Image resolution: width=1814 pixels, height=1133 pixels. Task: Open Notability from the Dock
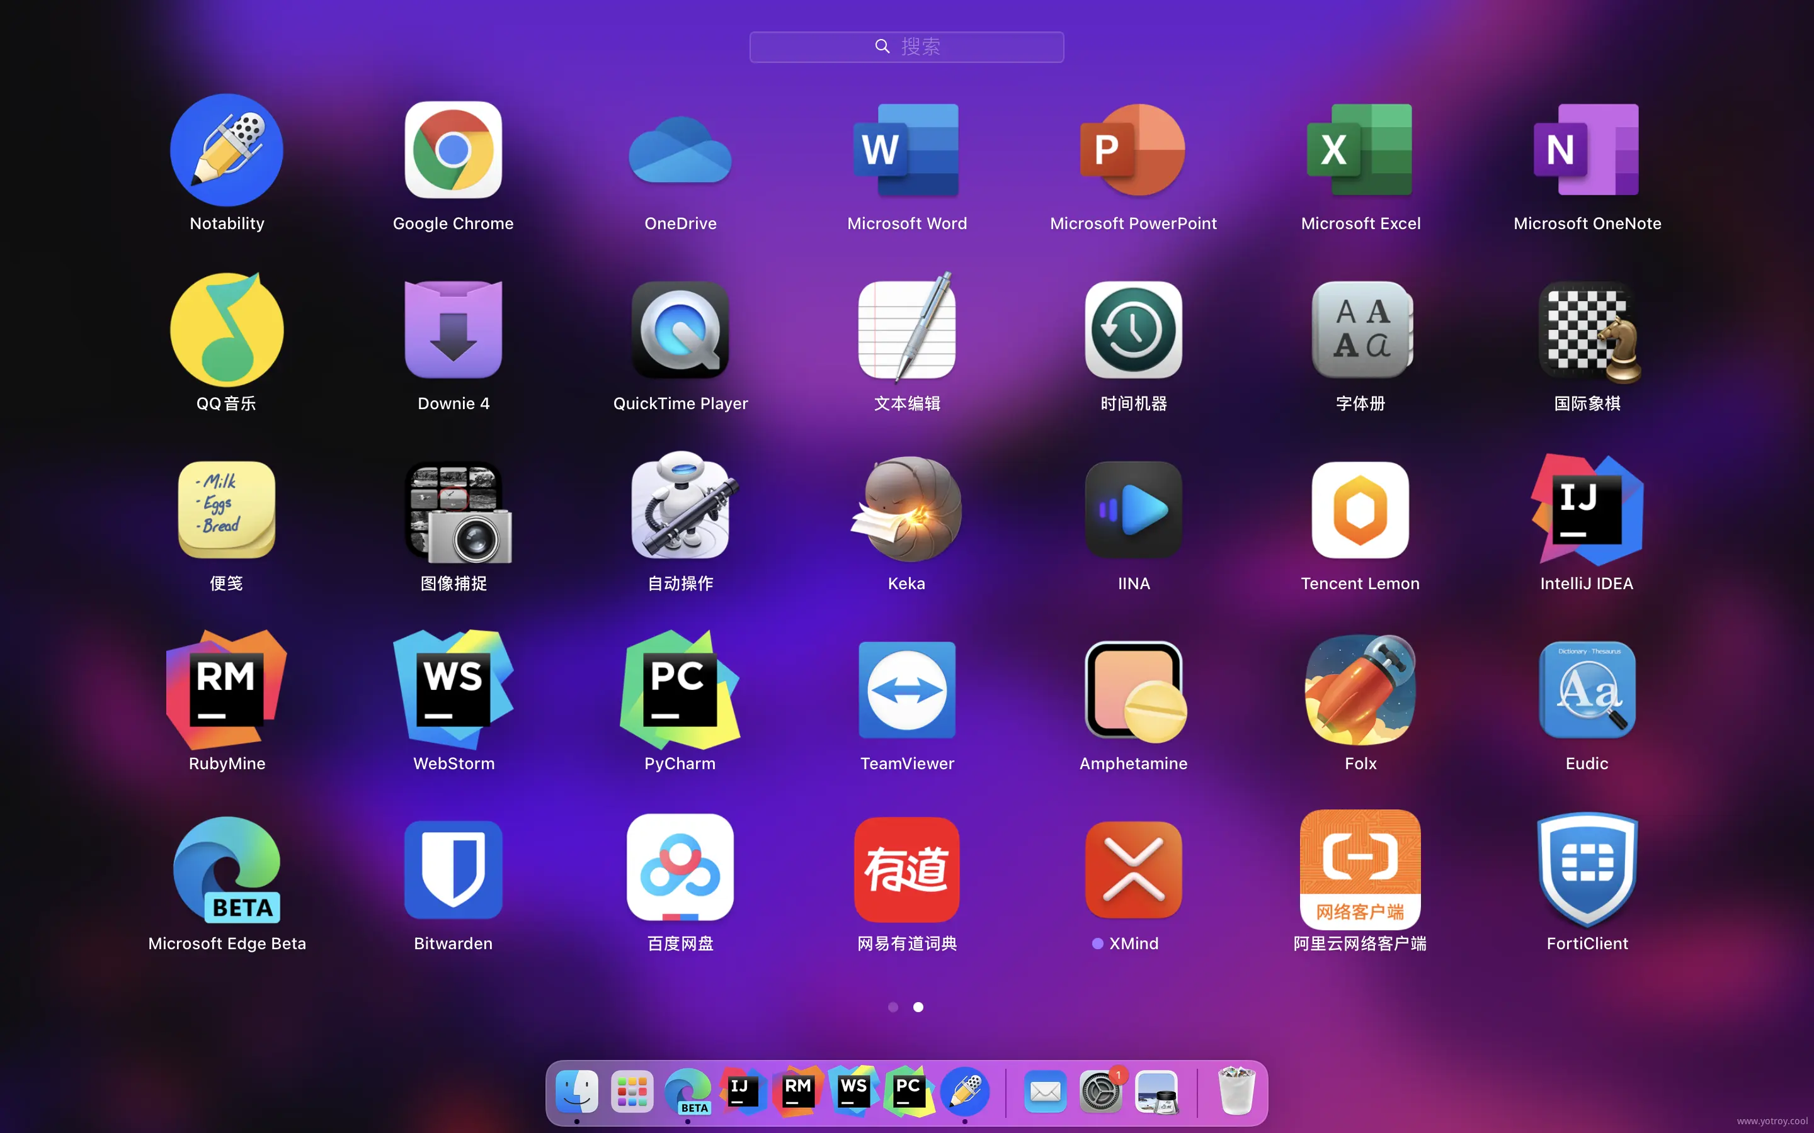tap(965, 1092)
